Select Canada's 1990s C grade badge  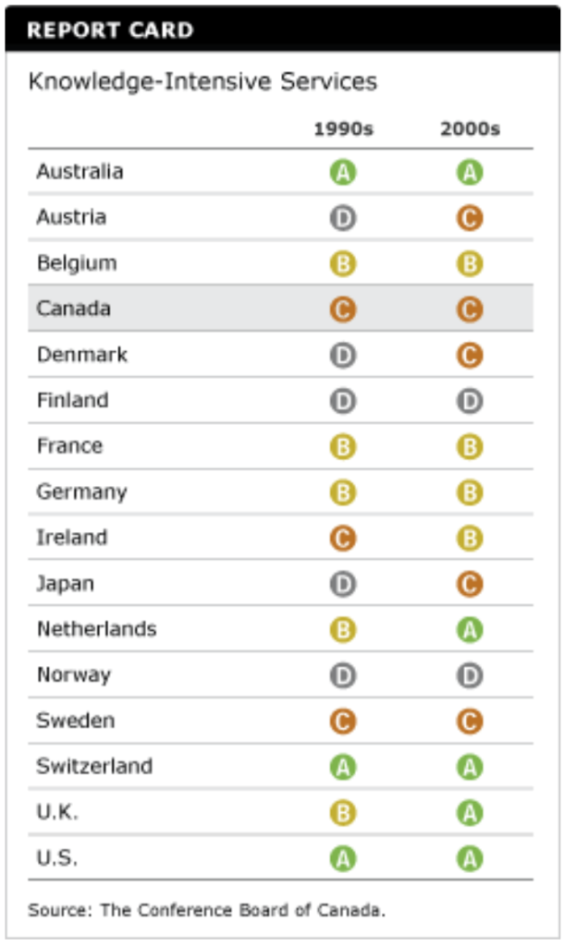[343, 309]
